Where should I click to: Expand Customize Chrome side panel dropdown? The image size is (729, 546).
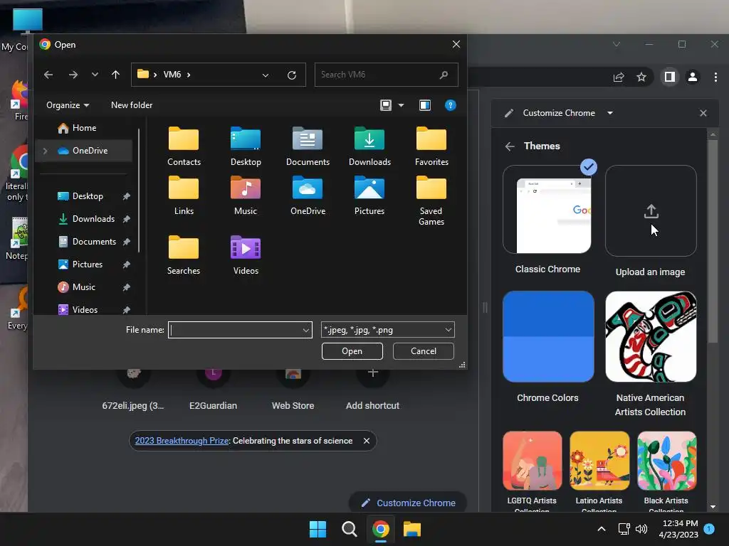tap(610, 113)
